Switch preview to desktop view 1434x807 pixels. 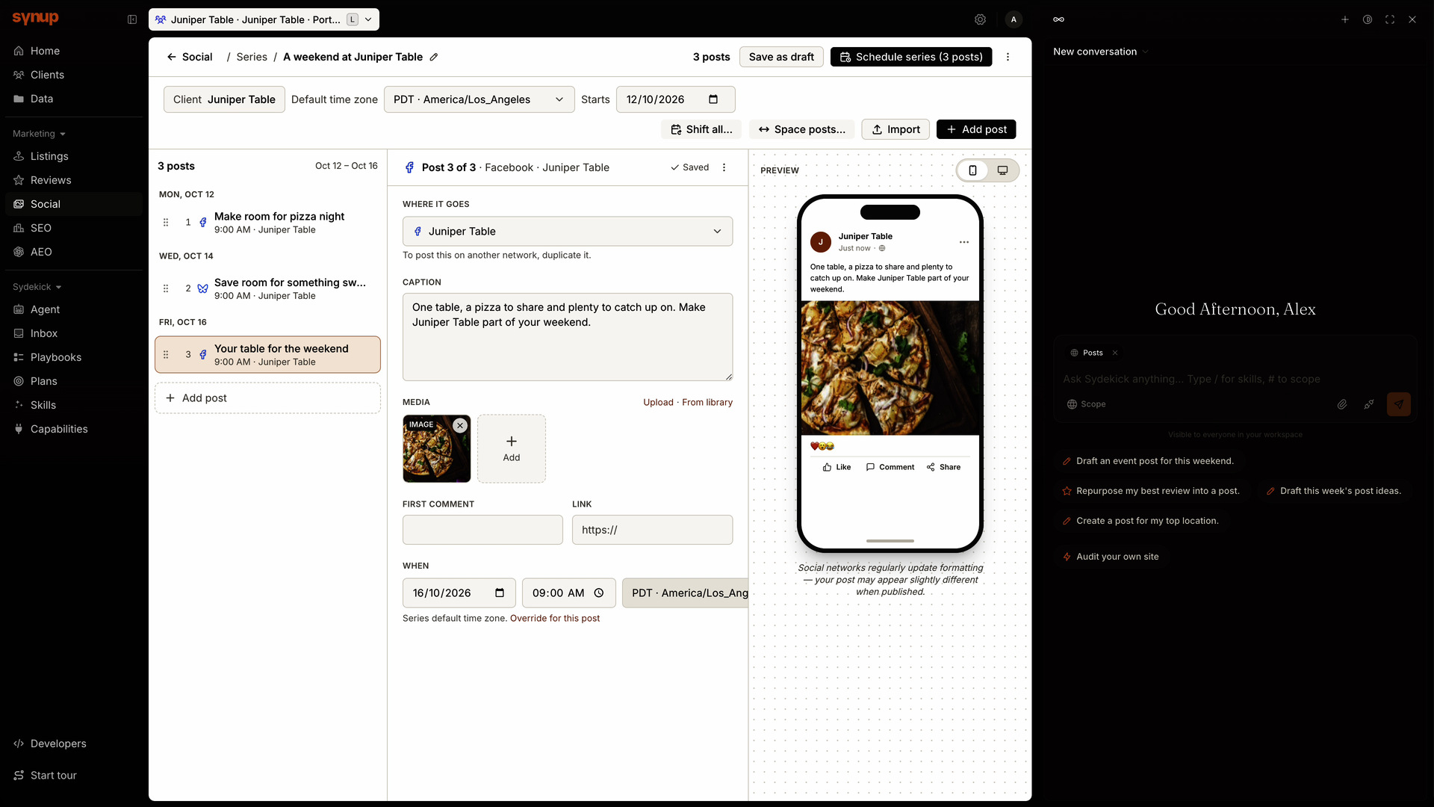1002,170
